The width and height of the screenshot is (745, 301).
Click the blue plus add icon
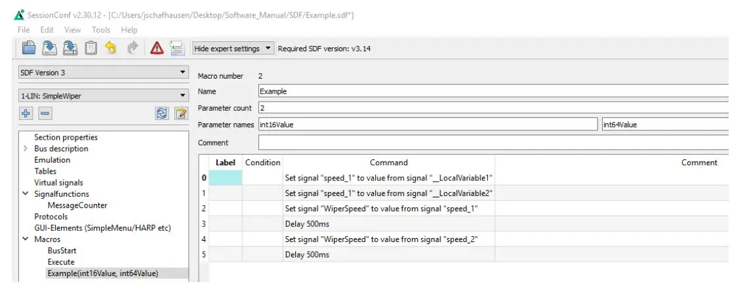[25, 114]
